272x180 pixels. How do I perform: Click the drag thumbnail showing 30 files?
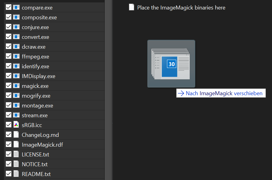tap(171, 64)
